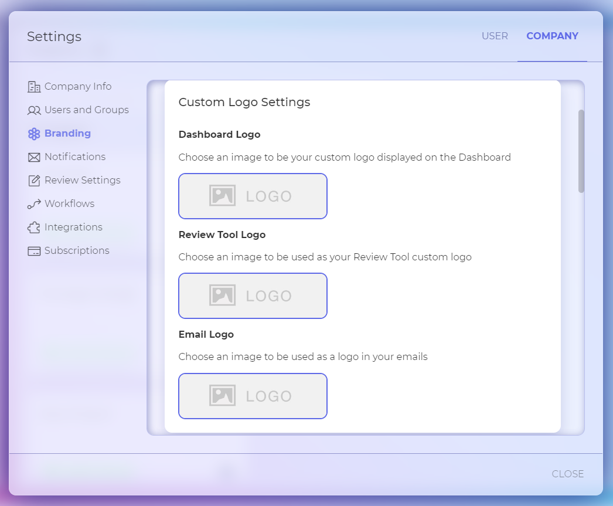Screen dimensions: 613x506
Task: Click image icon in Review Tool Logo placeholder
Action: [x=223, y=296]
